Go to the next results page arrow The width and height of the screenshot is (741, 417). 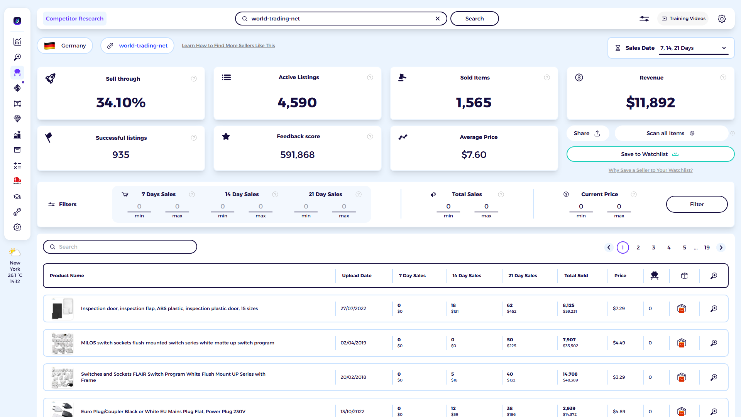(x=721, y=247)
